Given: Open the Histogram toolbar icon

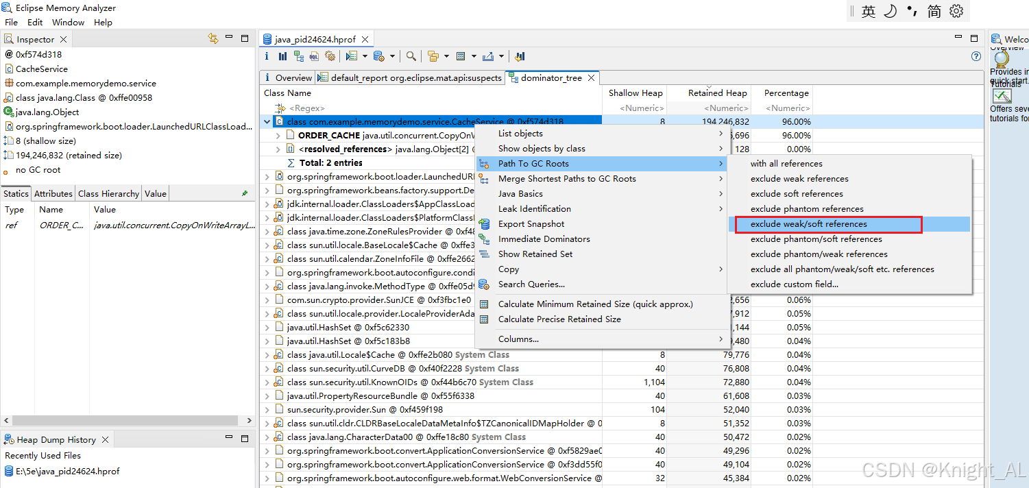Looking at the screenshot, I should coord(282,56).
